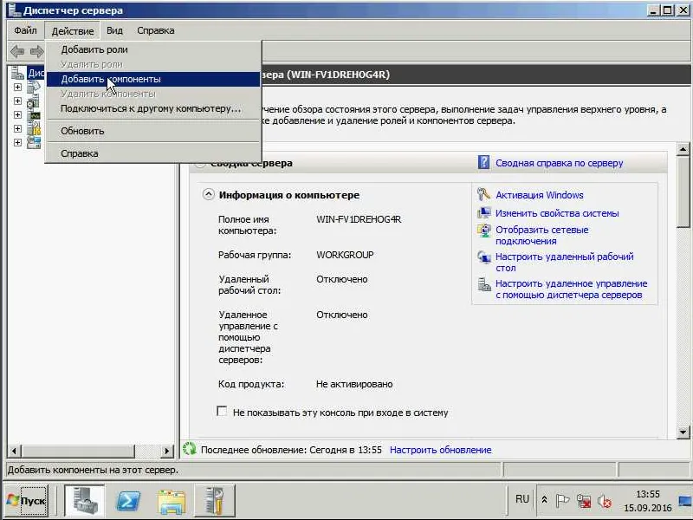Click the change system properties icon
This screenshot has width=693, height=520.
(484, 212)
